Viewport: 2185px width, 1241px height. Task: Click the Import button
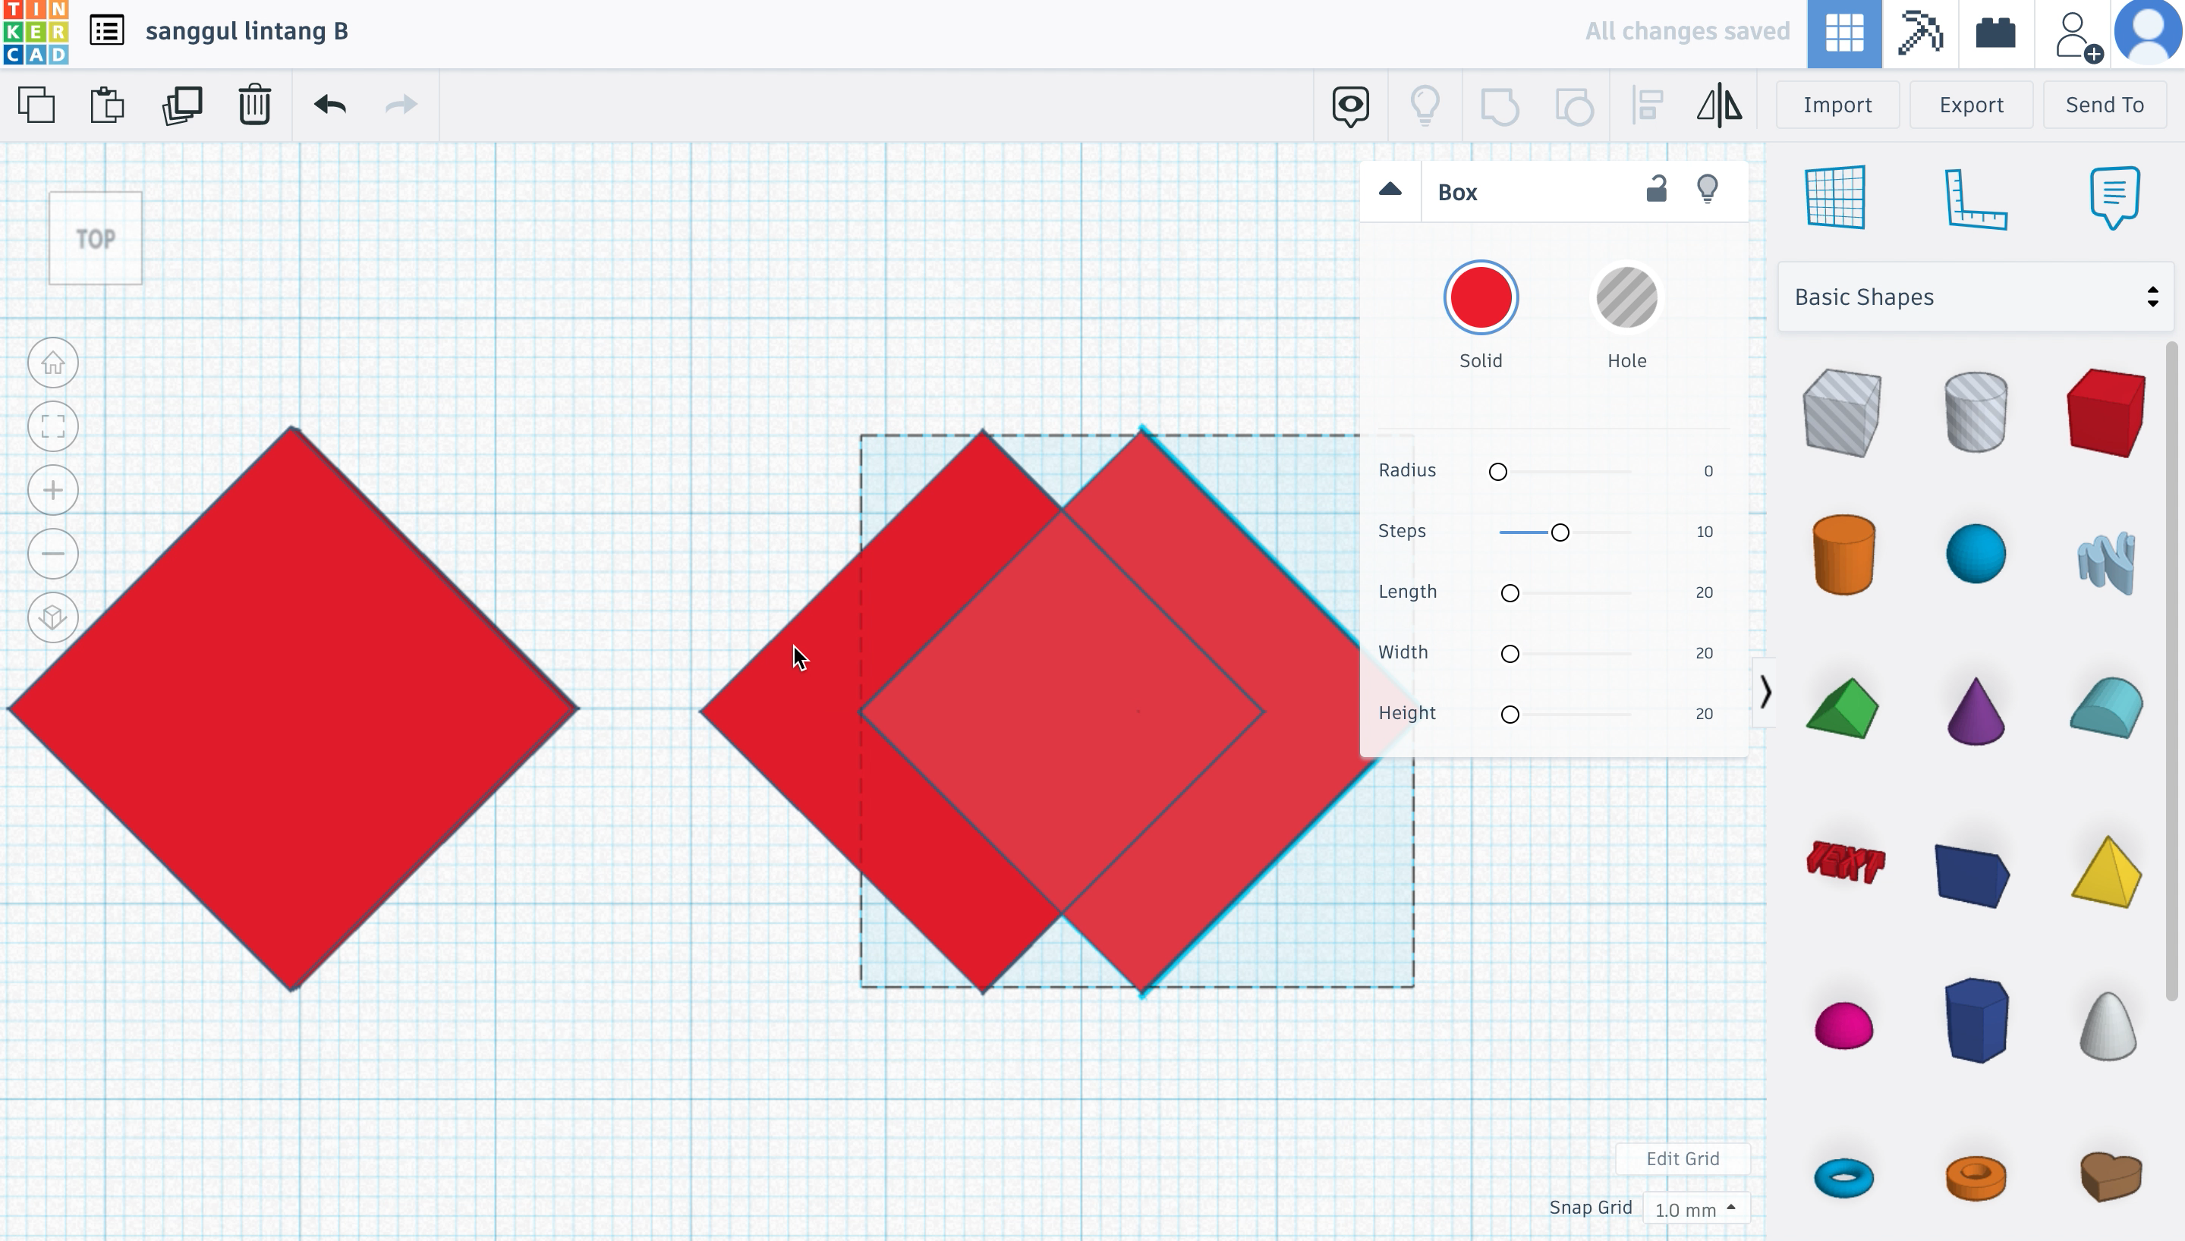pyautogui.click(x=1838, y=103)
